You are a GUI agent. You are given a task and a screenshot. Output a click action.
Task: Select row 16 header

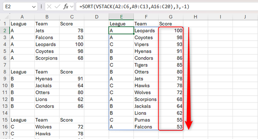point(5,127)
